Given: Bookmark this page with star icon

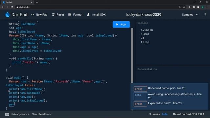Looking at the screenshot, I should click(184, 7).
